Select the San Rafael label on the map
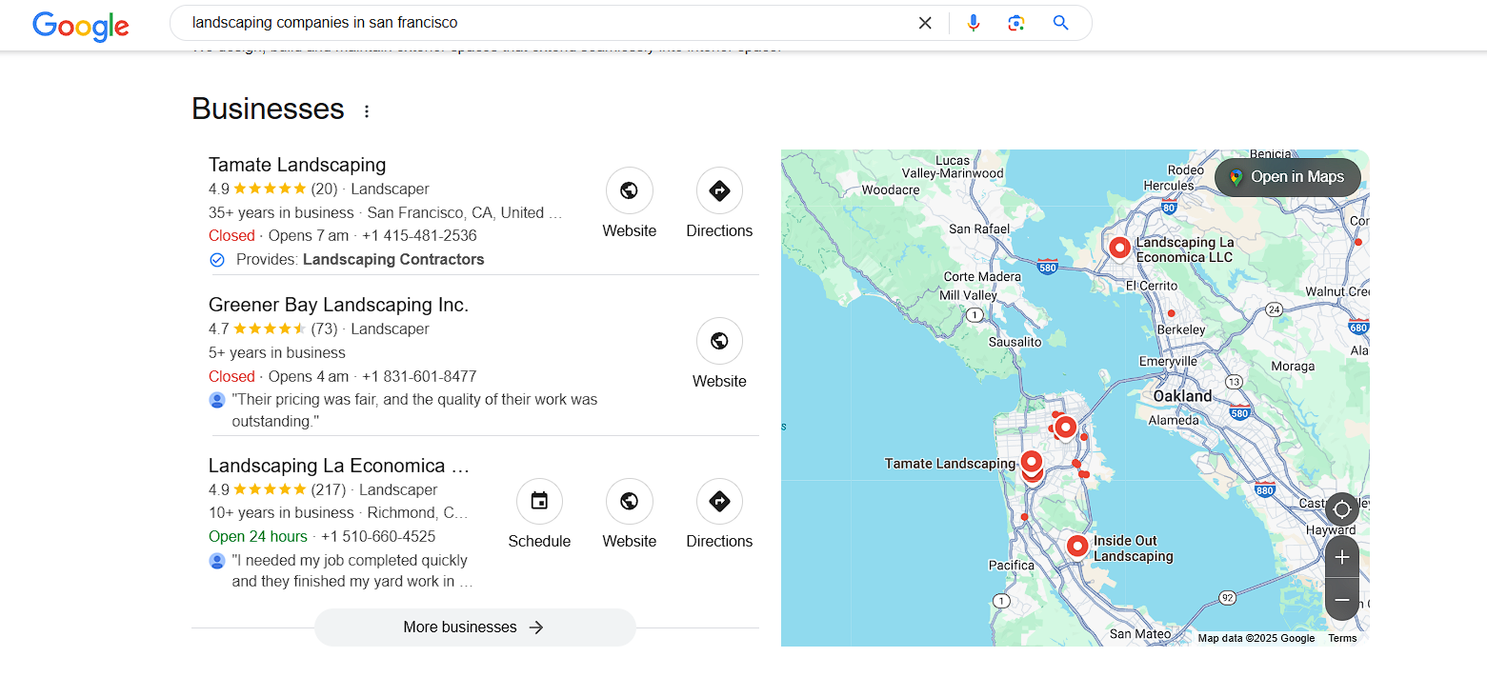The image size is (1487, 677). point(979,229)
